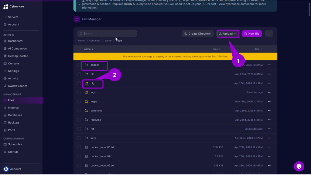
Task: Click the File Manager header folder icon
Action: (77, 19)
